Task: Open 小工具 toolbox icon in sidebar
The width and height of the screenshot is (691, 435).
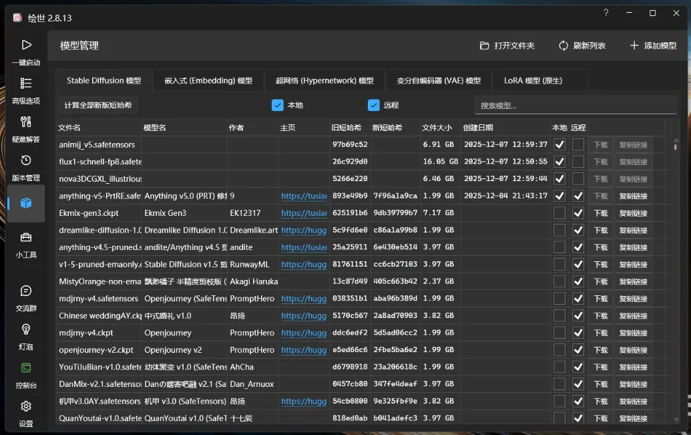Action: pos(26,238)
